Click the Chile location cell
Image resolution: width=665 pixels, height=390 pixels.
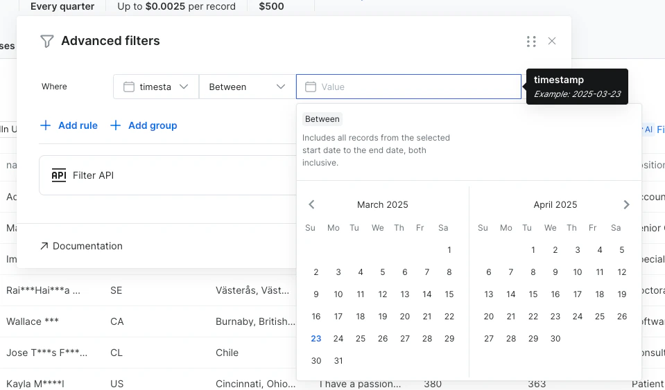click(227, 353)
